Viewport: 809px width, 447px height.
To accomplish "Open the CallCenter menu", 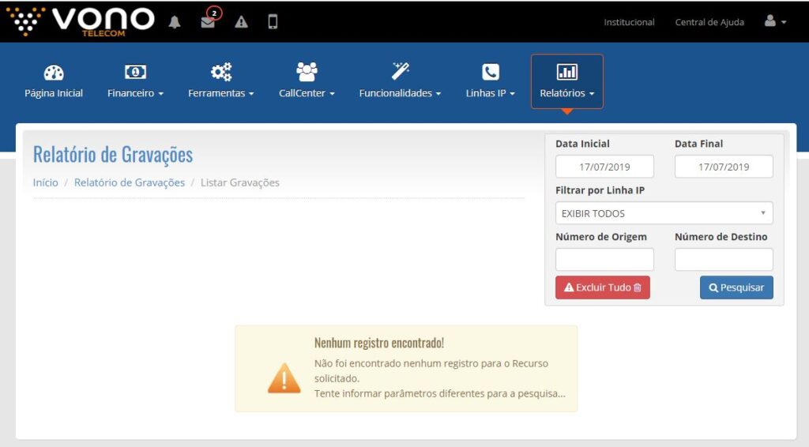I will tap(307, 82).
